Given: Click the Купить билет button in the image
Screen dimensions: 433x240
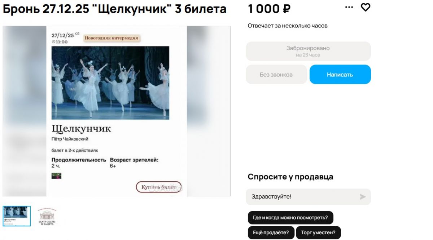Looking at the screenshot, I should (x=159, y=187).
